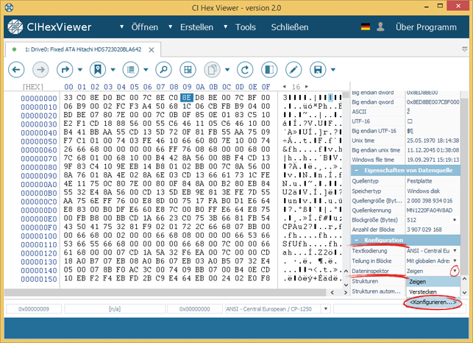Open search with the magnifier icon
The height and width of the screenshot is (343, 473).
coord(163,70)
